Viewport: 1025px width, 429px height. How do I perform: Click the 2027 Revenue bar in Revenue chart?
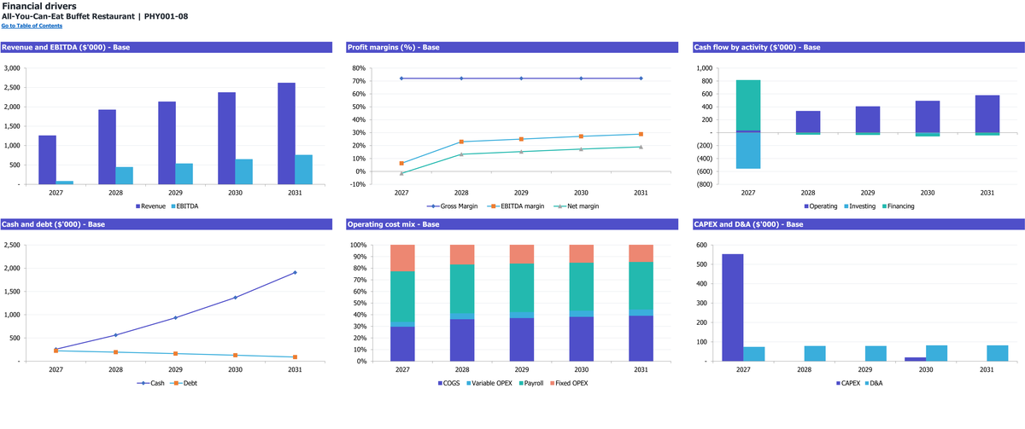[47, 159]
